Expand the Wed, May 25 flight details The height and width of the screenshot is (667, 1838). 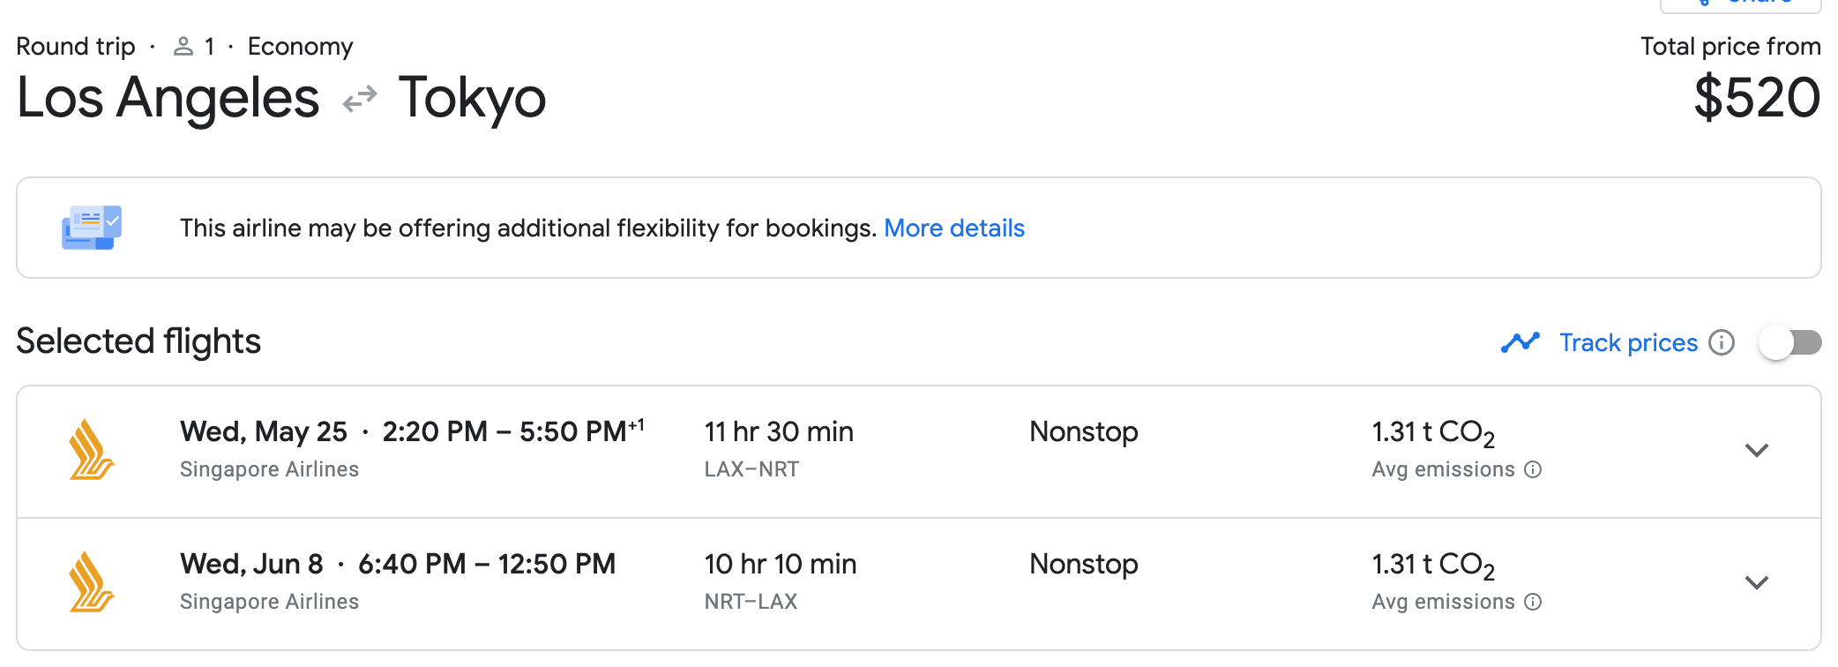1756,451
